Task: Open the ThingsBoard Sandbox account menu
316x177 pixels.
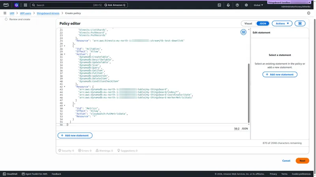Action: click(x=289, y=2)
